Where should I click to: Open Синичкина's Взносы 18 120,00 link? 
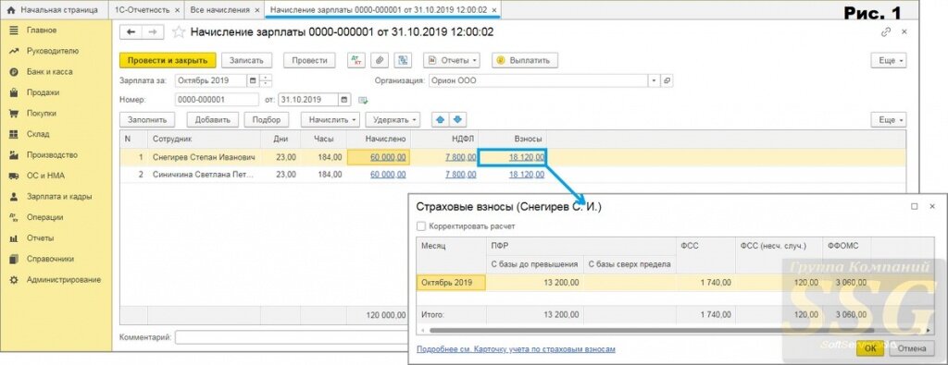(527, 175)
